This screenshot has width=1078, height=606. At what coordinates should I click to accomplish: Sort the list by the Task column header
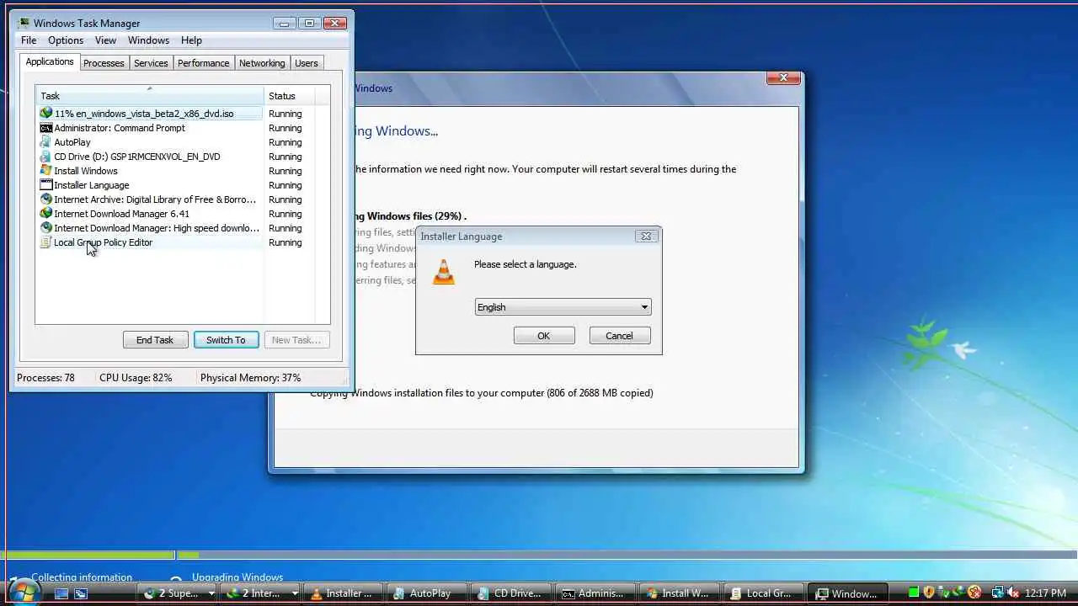149,96
